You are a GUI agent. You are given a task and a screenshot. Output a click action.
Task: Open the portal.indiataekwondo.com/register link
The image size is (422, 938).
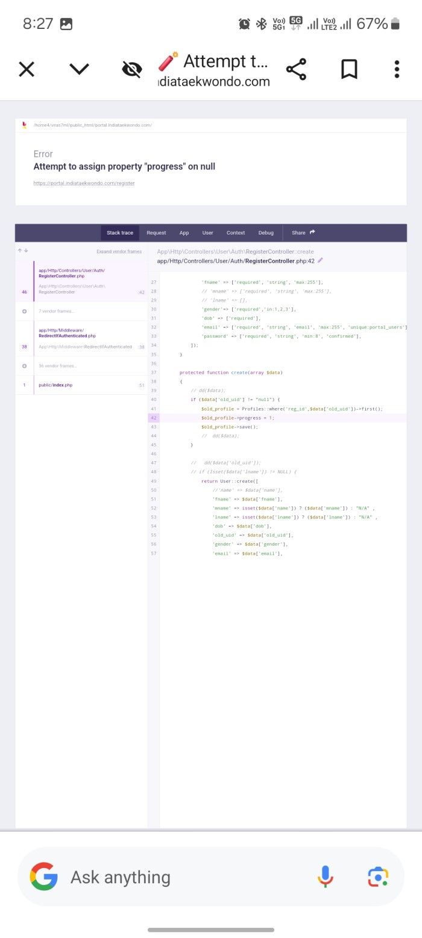point(84,183)
